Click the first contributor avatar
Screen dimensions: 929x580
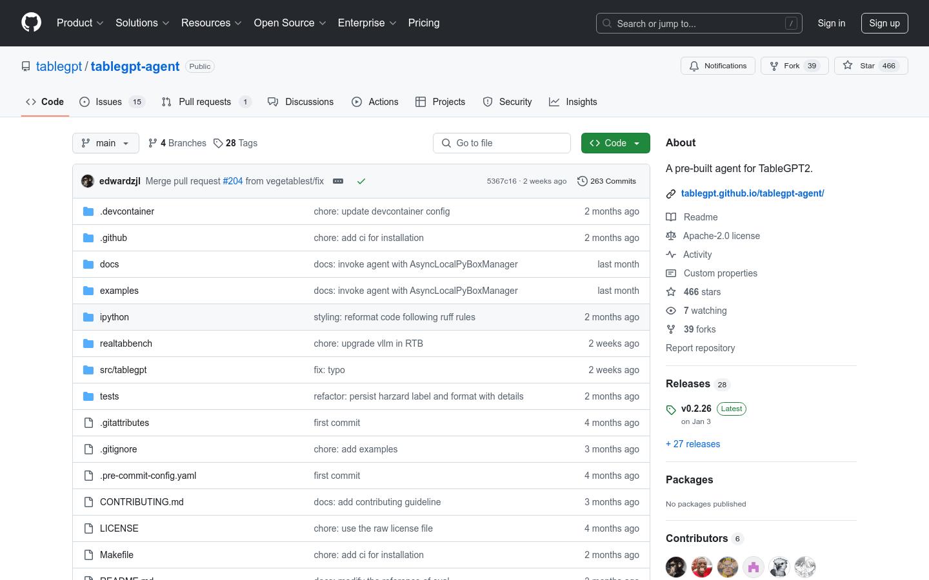[676, 567]
